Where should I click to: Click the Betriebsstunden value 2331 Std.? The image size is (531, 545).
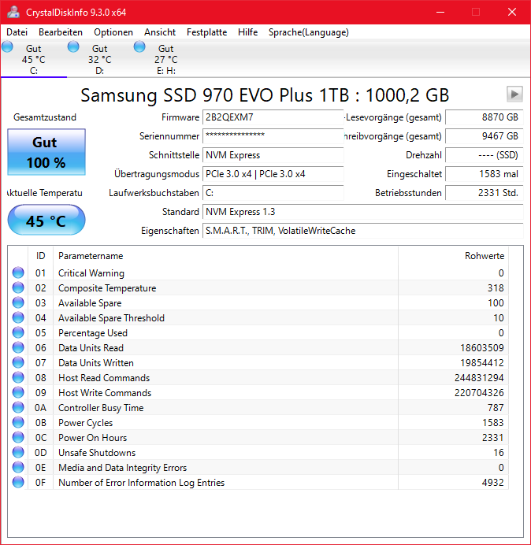point(484,193)
